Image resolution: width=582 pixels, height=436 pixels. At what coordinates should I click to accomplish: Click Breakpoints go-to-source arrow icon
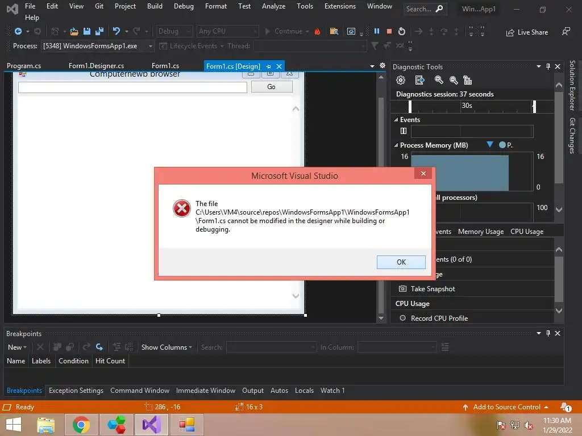click(x=99, y=347)
